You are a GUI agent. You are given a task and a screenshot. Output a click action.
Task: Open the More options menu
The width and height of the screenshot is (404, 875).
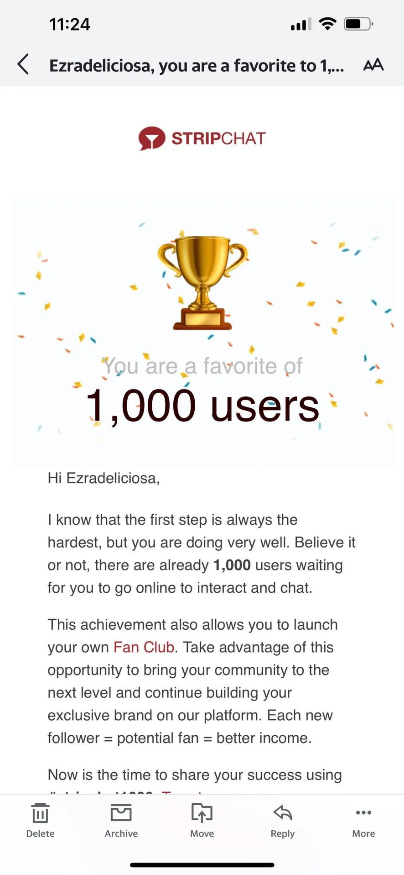(x=363, y=820)
